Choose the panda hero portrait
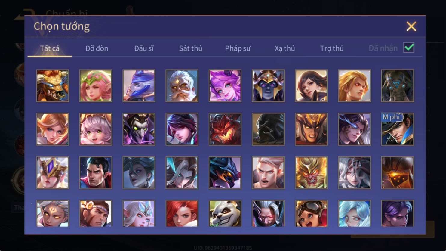This screenshot has height=251, width=446. [x=225, y=213]
